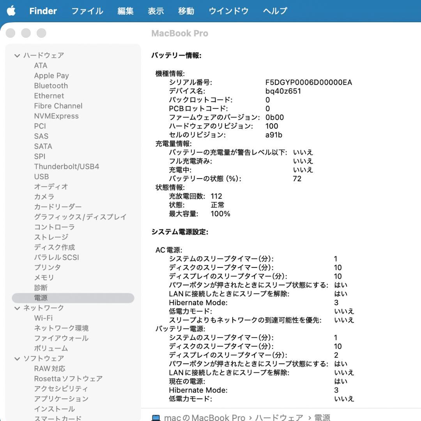
Task: Select SAS in the sidebar
Action: tap(41, 136)
